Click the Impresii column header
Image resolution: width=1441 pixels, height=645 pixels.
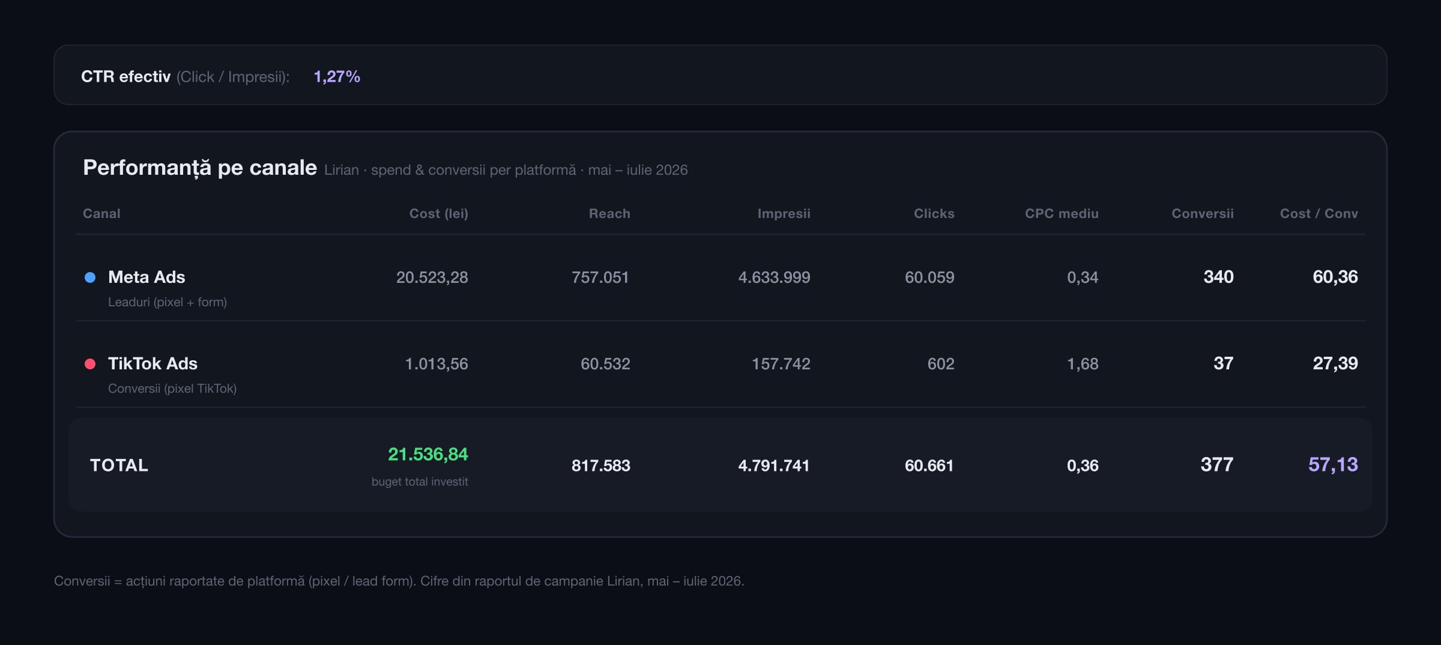tap(784, 213)
